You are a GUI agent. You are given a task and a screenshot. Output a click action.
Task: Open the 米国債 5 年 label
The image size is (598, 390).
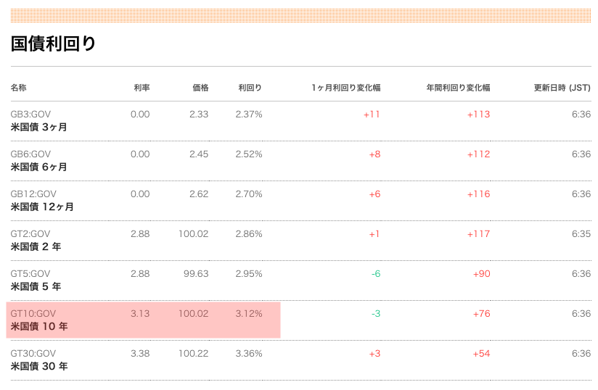(36, 287)
